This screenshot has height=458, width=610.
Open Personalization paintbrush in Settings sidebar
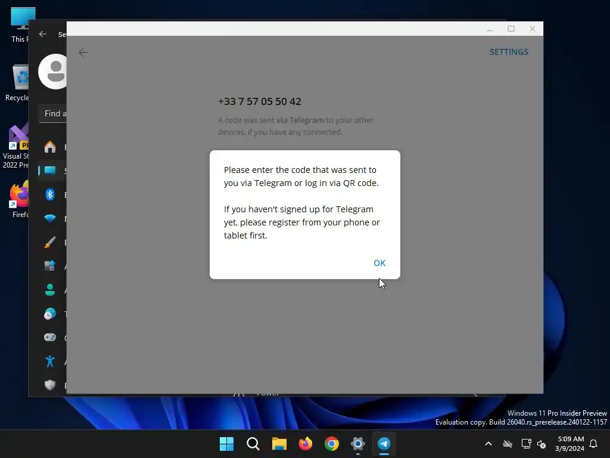pyautogui.click(x=50, y=242)
